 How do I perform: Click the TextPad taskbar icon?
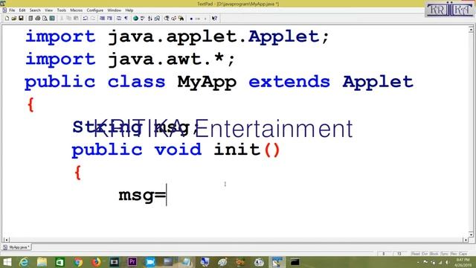point(277,262)
